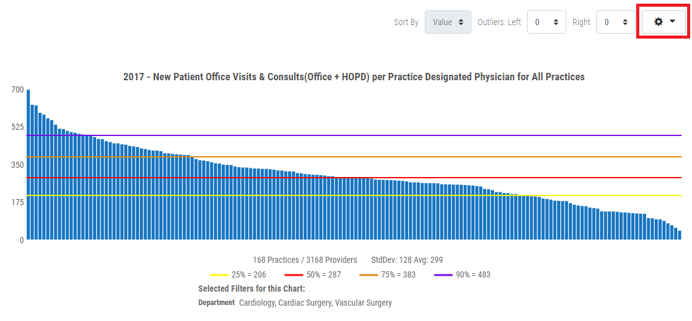Open the Sort By Value dropdown
The height and width of the screenshot is (321, 692).
tap(447, 22)
